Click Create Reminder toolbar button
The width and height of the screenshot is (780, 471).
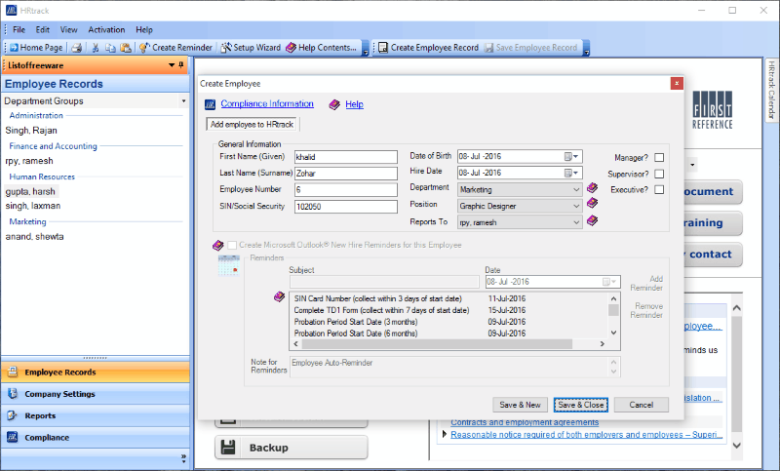tap(175, 48)
